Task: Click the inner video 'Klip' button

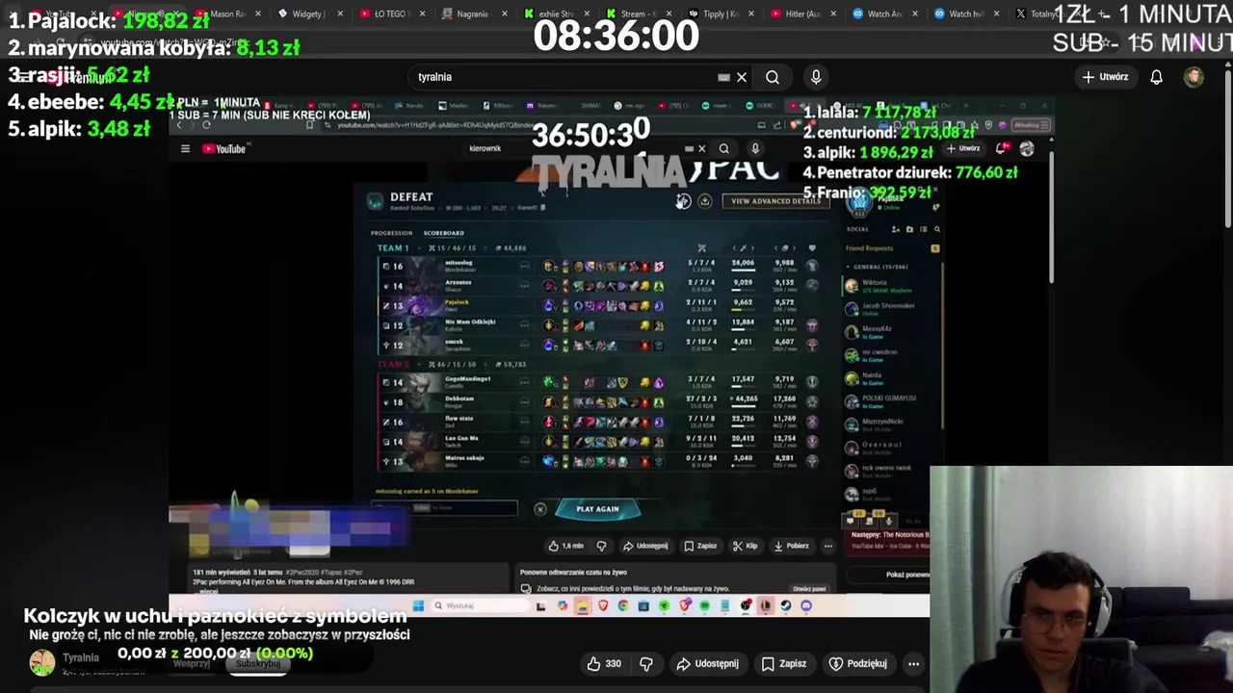Action: point(745,546)
